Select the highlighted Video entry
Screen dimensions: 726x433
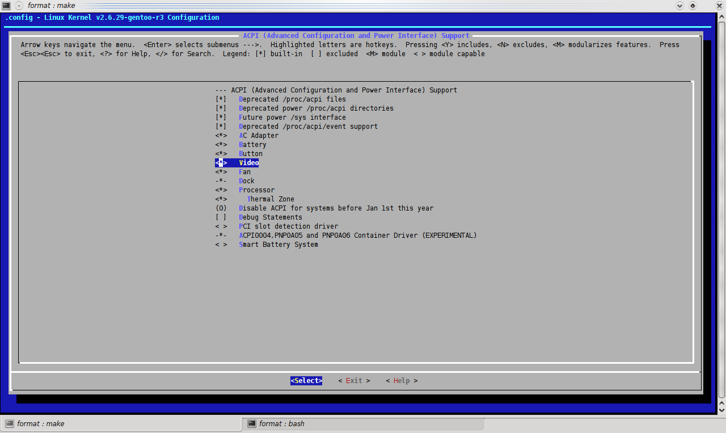click(237, 163)
